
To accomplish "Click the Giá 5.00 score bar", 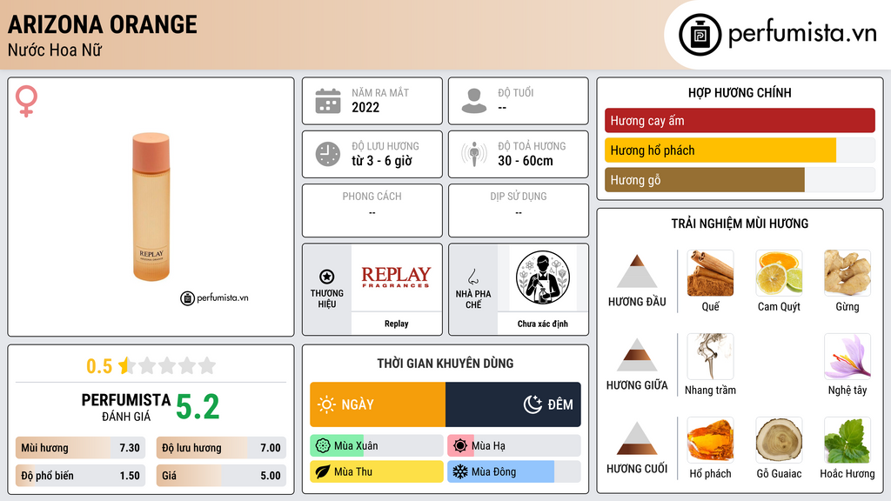I will (x=221, y=476).
